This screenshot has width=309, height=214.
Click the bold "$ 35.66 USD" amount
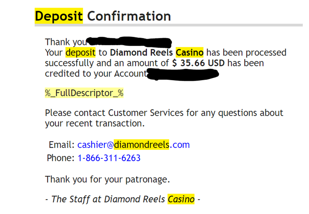click(x=198, y=63)
